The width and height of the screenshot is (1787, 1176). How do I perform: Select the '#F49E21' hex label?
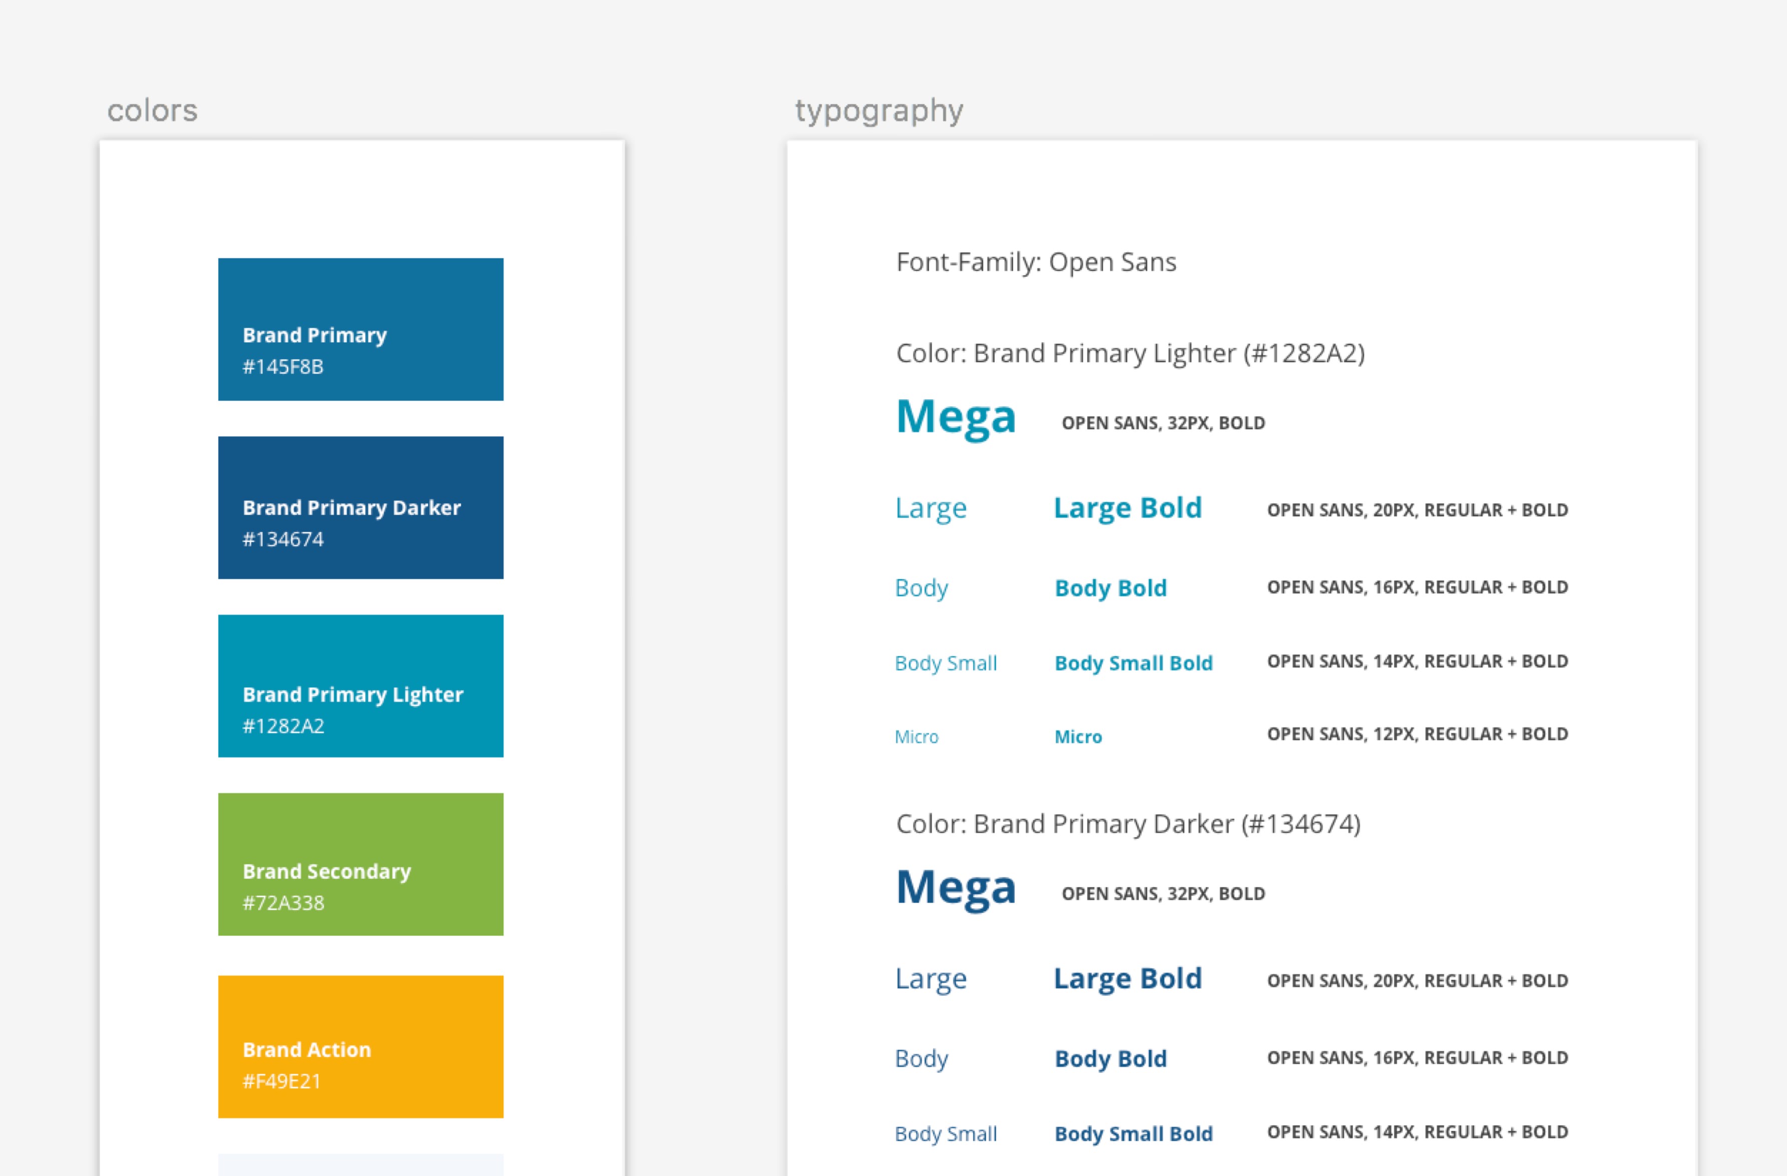(x=281, y=1081)
